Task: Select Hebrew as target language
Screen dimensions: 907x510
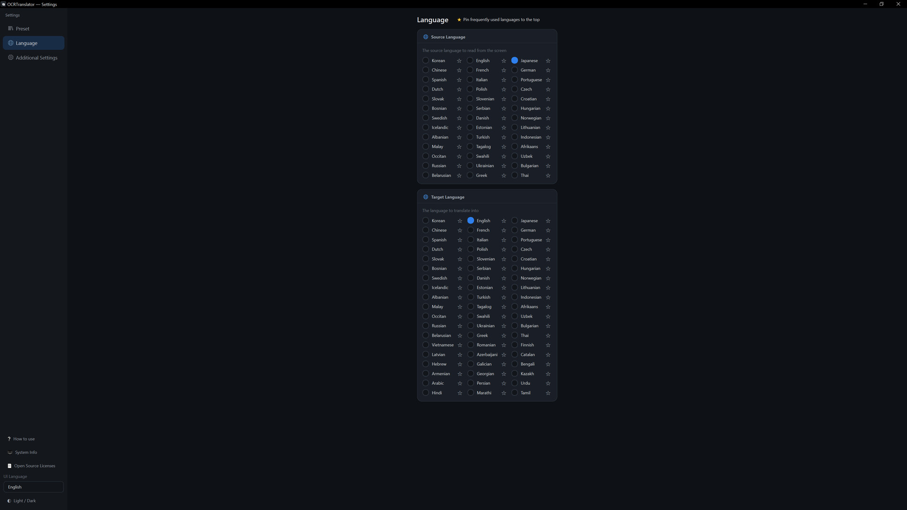Action: pyautogui.click(x=426, y=364)
